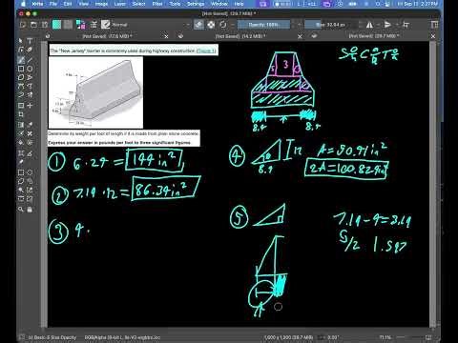The width and height of the screenshot is (458, 343).
Task: Toggle selection display mode in status bar
Action: (x=22, y=337)
